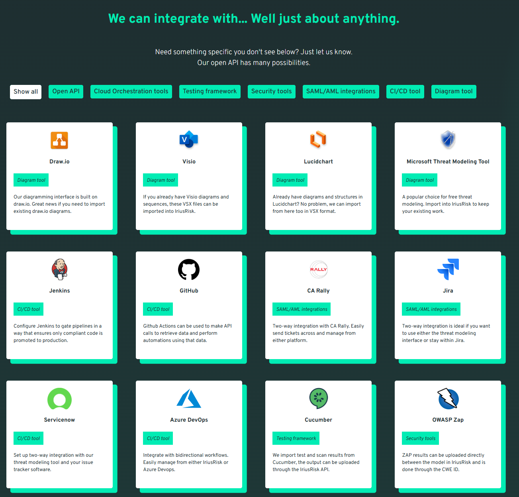Click the Azure DevOps logo icon
Image resolution: width=519 pixels, height=497 pixels.
coord(189,399)
